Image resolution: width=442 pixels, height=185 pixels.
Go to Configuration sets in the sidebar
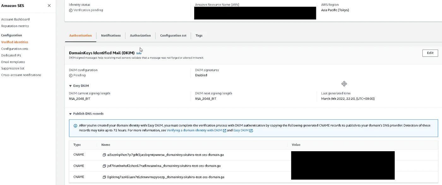point(15,49)
